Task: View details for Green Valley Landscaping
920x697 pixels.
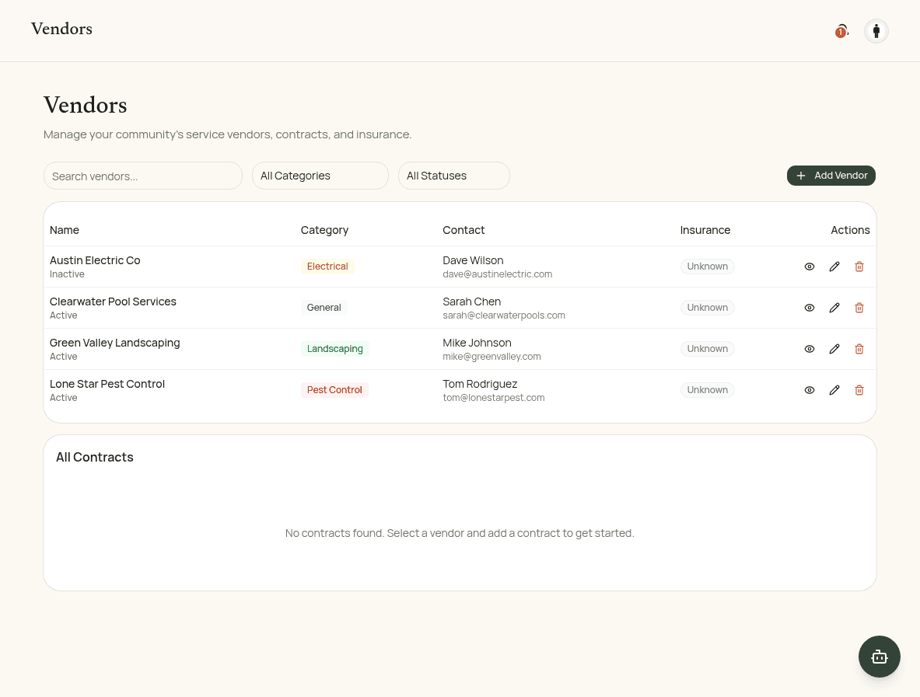Action: (809, 349)
